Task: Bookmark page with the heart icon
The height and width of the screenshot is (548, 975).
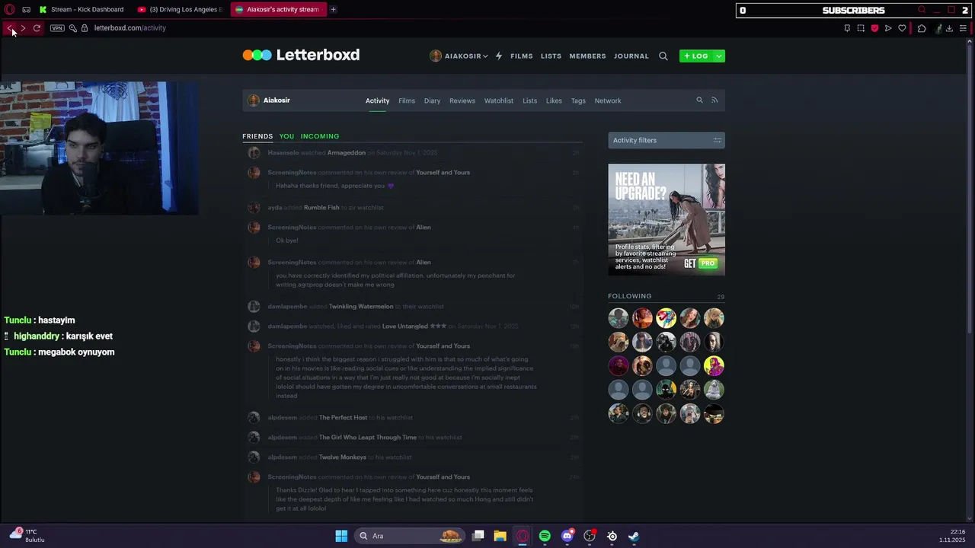Action: pos(902,28)
